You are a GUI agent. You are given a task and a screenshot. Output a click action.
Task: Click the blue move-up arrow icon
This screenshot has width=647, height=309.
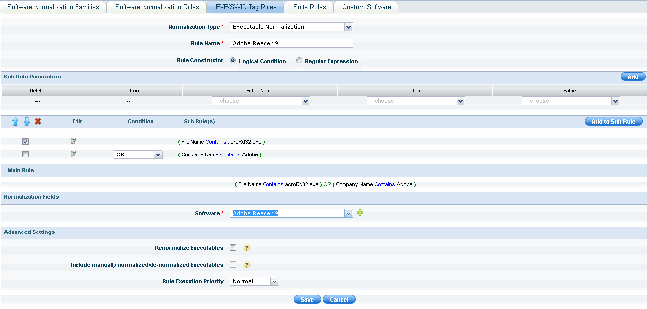(x=15, y=121)
